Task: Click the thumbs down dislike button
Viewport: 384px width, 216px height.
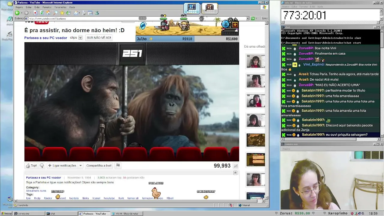Action: (42, 166)
